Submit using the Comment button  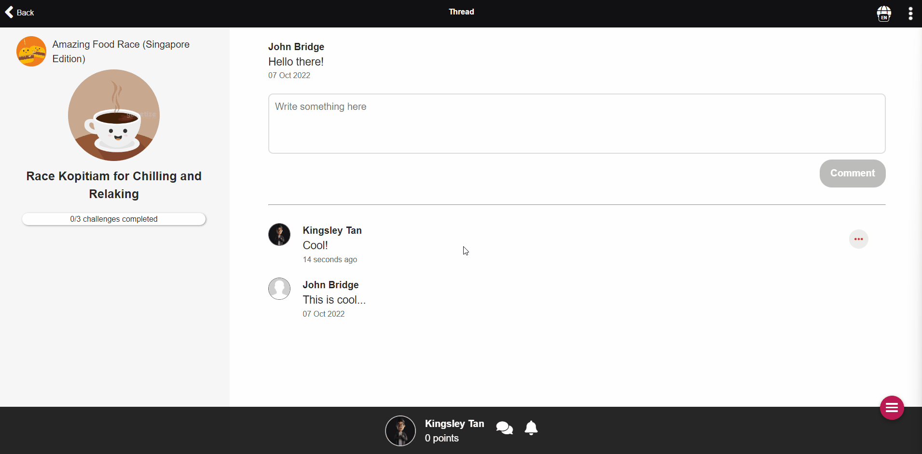point(852,174)
